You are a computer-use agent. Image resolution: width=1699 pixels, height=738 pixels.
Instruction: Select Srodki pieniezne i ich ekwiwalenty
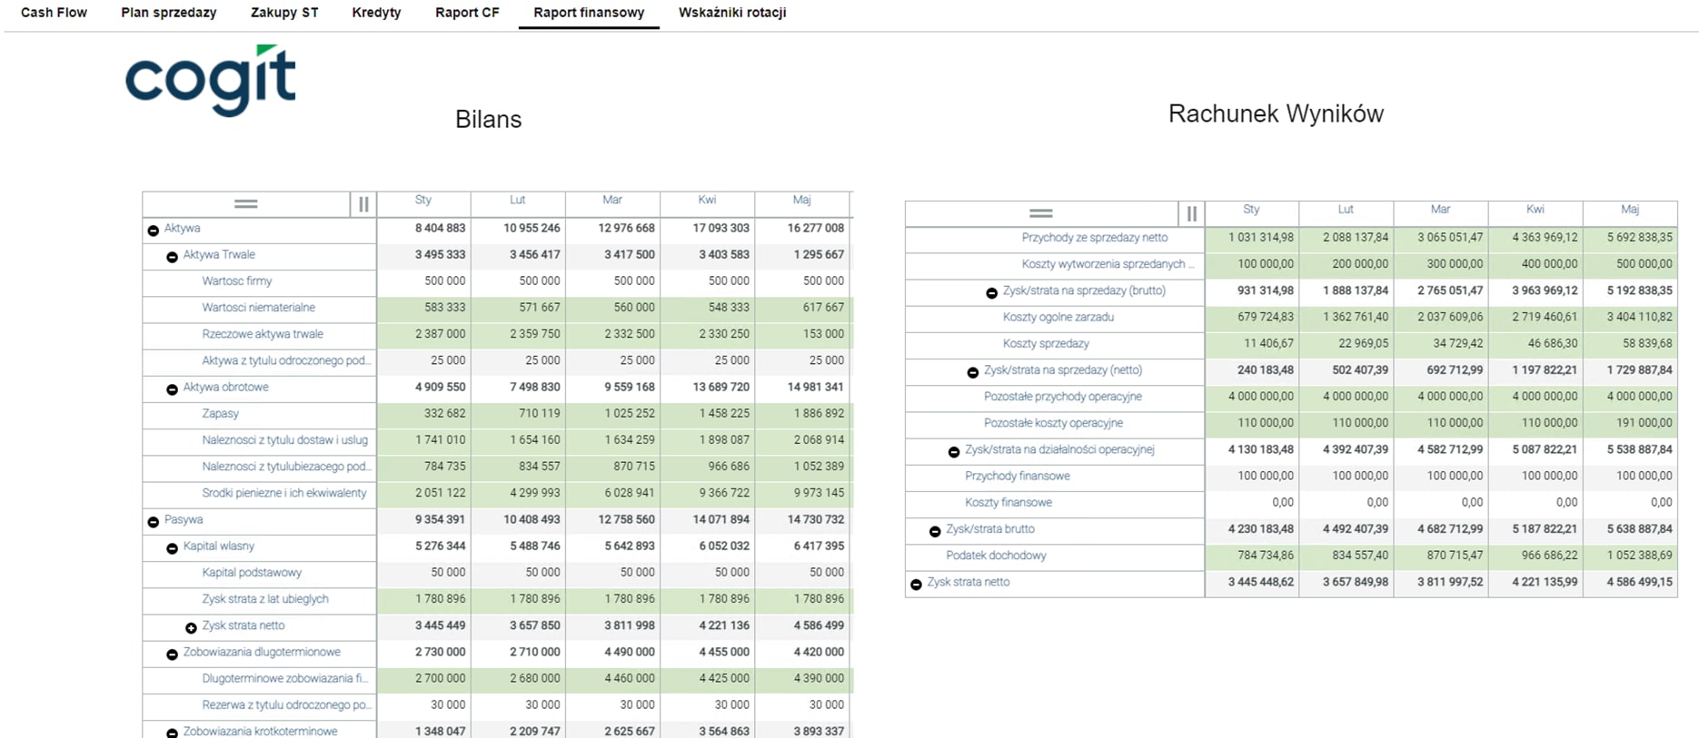[x=284, y=493]
